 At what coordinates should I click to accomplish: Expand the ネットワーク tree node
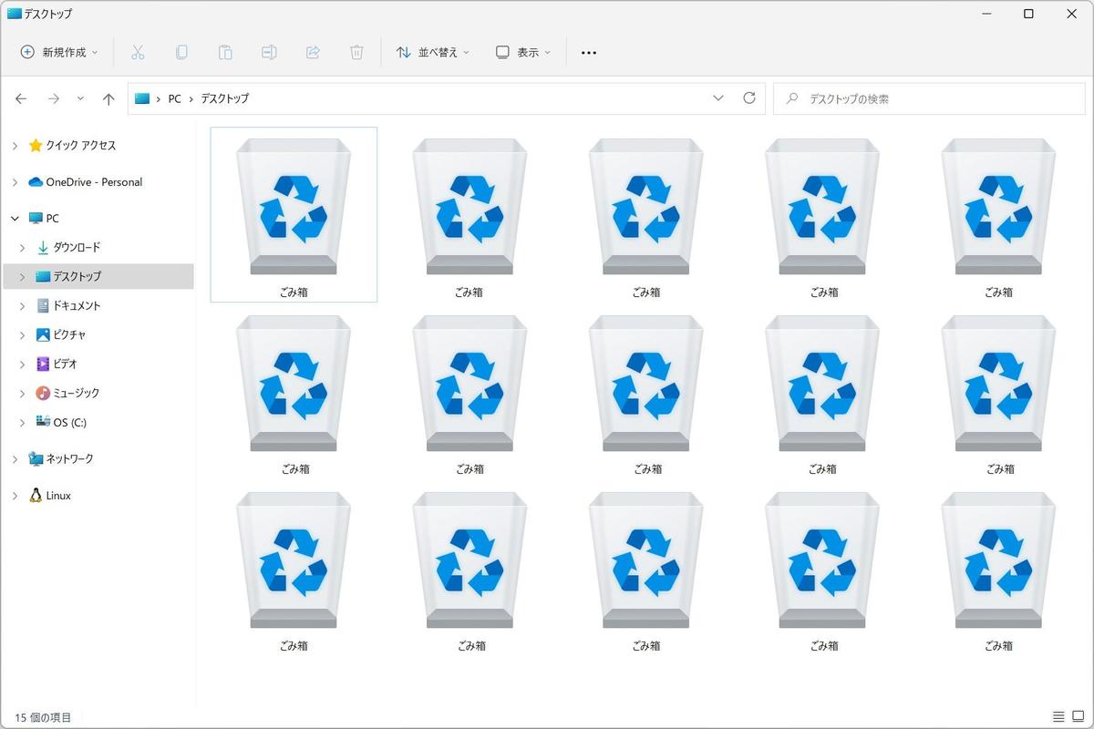tap(15, 459)
